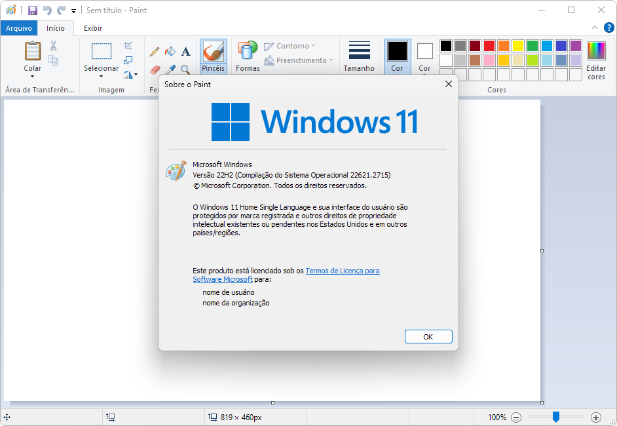This screenshot has width=617, height=426.
Task: Click canvas bottom-edge resize handle
Action: [x=272, y=403]
